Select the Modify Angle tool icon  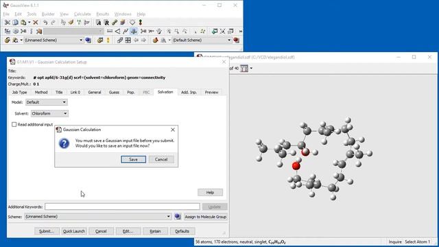pyautogui.click(x=117, y=31)
